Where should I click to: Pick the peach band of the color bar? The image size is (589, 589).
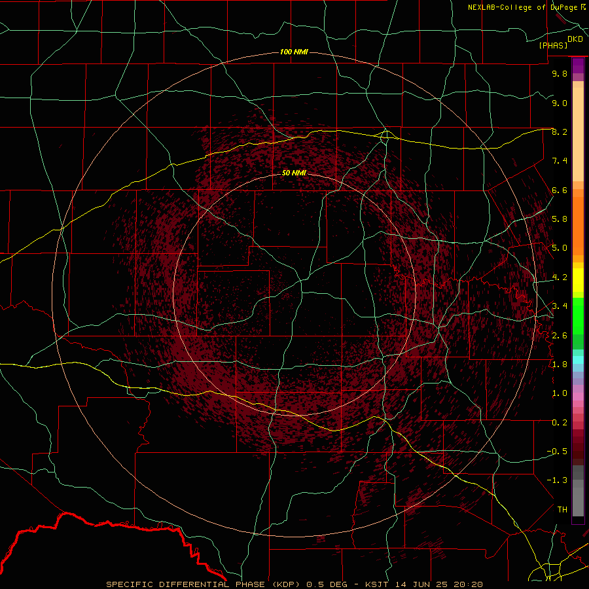point(578,134)
